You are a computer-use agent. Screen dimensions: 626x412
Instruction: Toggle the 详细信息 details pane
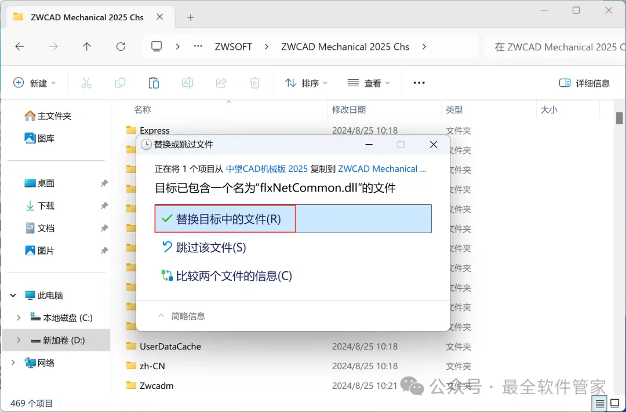(584, 83)
